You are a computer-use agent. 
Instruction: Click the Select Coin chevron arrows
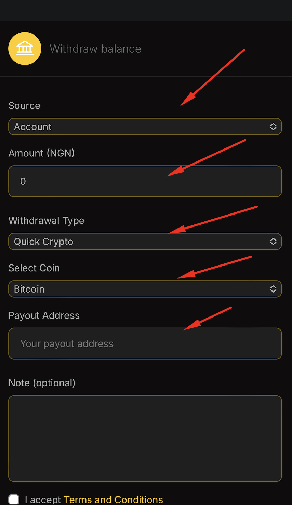point(273,289)
